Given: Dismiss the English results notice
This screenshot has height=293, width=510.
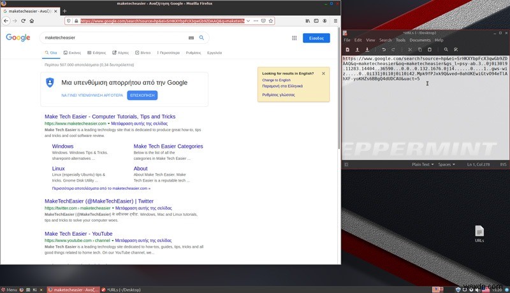Looking at the screenshot, I should point(323,73).
